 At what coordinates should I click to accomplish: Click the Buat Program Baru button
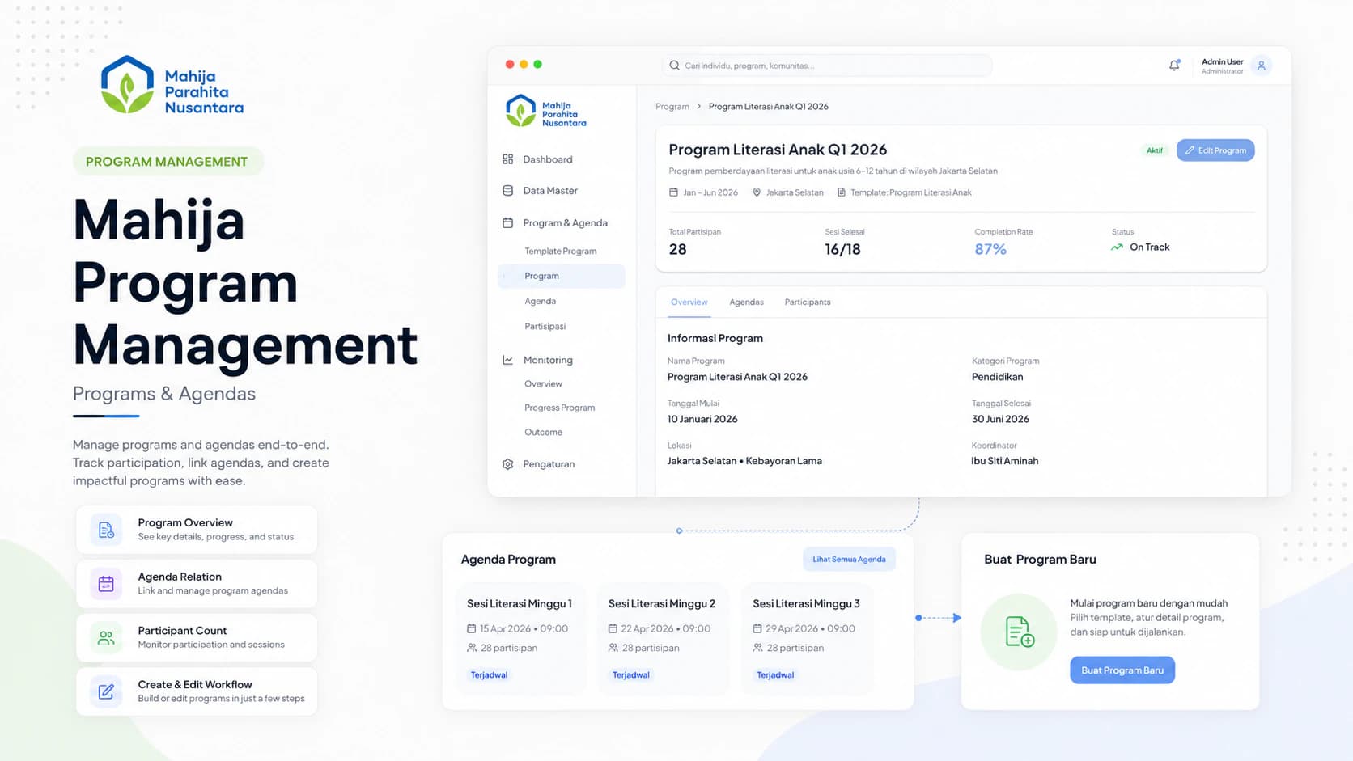[1122, 670]
